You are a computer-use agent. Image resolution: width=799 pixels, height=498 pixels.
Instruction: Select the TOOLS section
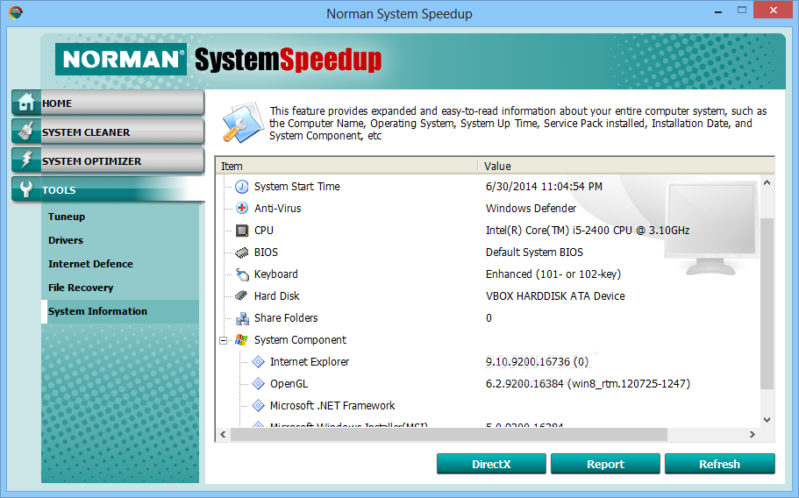108,189
